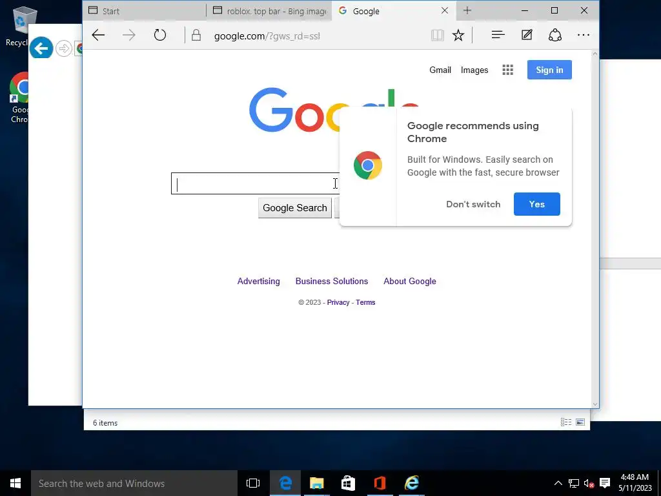Open Google apps grid icon
661x496 pixels.
(507, 70)
